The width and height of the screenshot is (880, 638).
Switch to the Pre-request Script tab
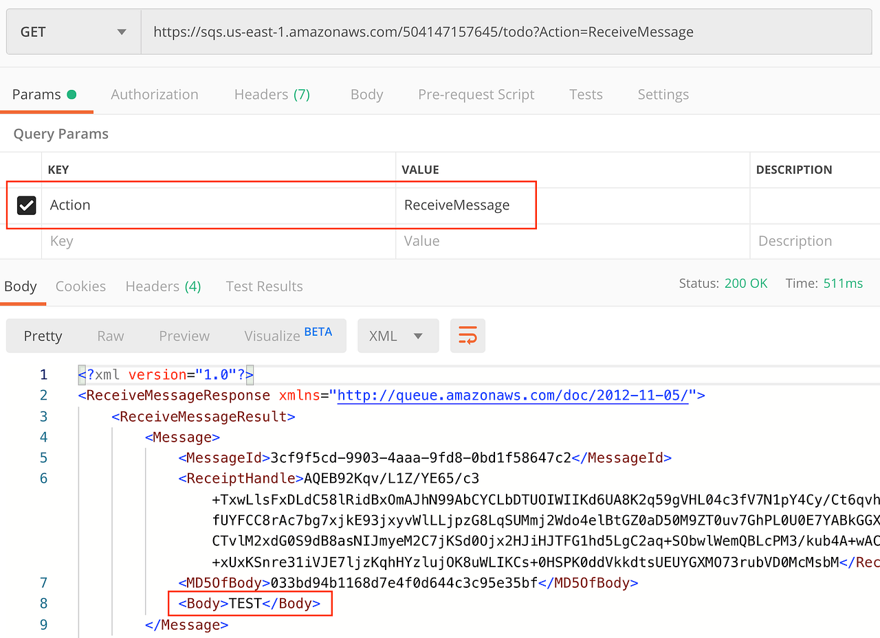476,94
